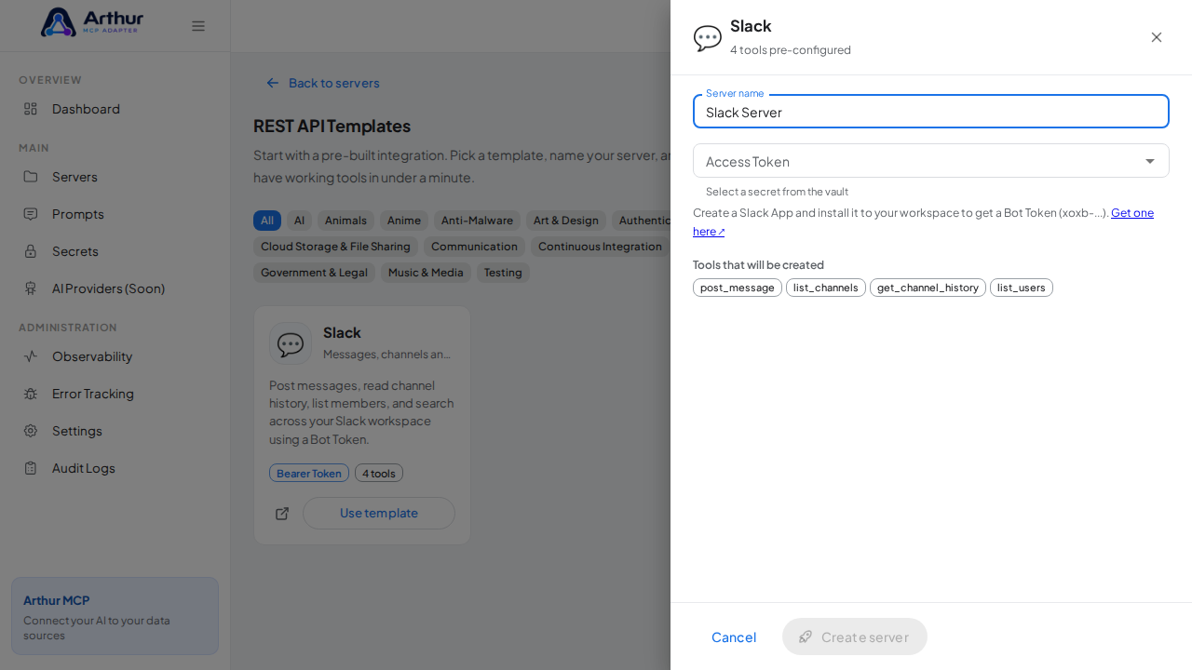The image size is (1192, 670).
Task: Open Slack docs via external link icon
Action: click(282, 514)
